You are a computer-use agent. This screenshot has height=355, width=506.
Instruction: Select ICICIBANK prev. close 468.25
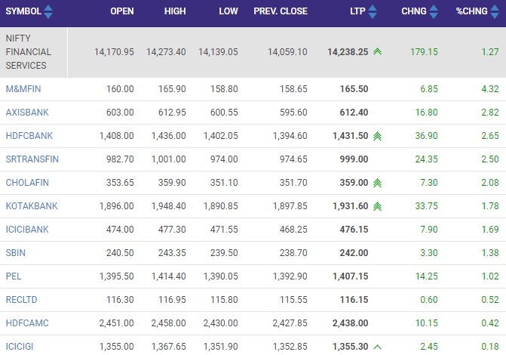[293, 230]
